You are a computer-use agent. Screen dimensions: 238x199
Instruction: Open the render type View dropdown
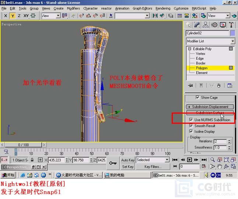coord(218,16)
